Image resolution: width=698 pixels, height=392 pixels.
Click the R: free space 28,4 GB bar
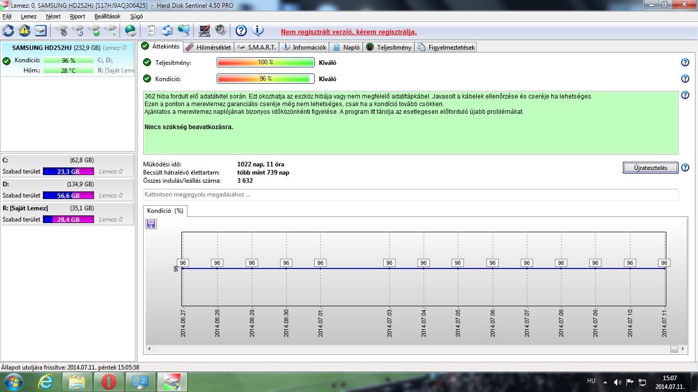coord(68,219)
